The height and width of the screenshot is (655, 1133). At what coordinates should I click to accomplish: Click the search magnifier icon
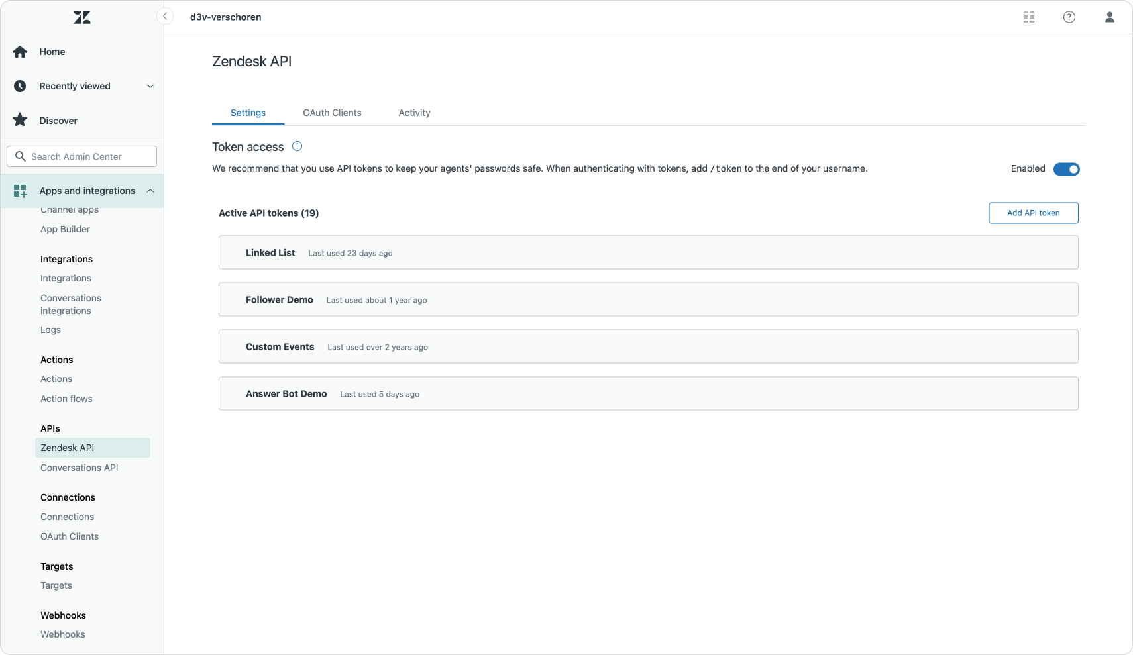coord(21,156)
